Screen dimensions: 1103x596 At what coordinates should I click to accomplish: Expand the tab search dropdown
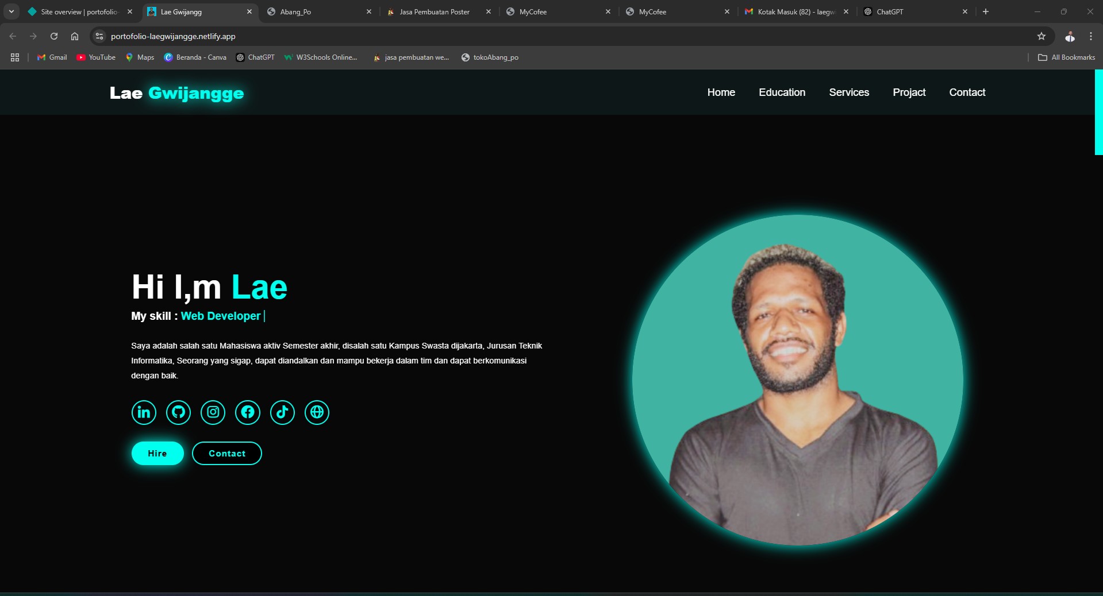(x=11, y=11)
